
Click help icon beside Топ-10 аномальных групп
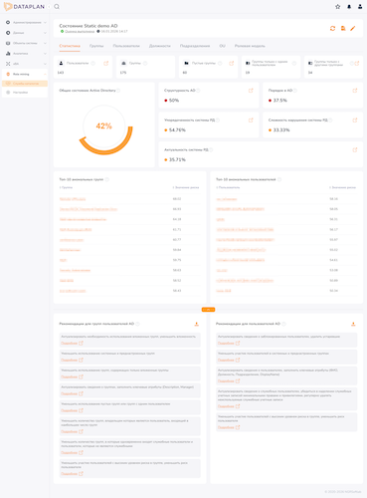click(x=106, y=179)
